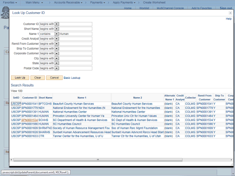This screenshot has height=176, width=235.
Task: Open Ship To Customer operator dropdown
Action: tap(57, 48)
